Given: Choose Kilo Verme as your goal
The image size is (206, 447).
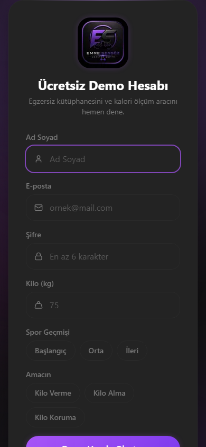Looking at the screenshot, I should pos(53,393).
